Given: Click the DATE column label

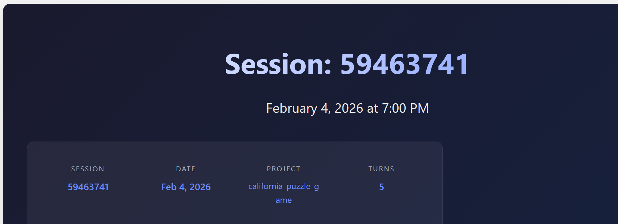Looking at the screenshot, I should (186, 169).
